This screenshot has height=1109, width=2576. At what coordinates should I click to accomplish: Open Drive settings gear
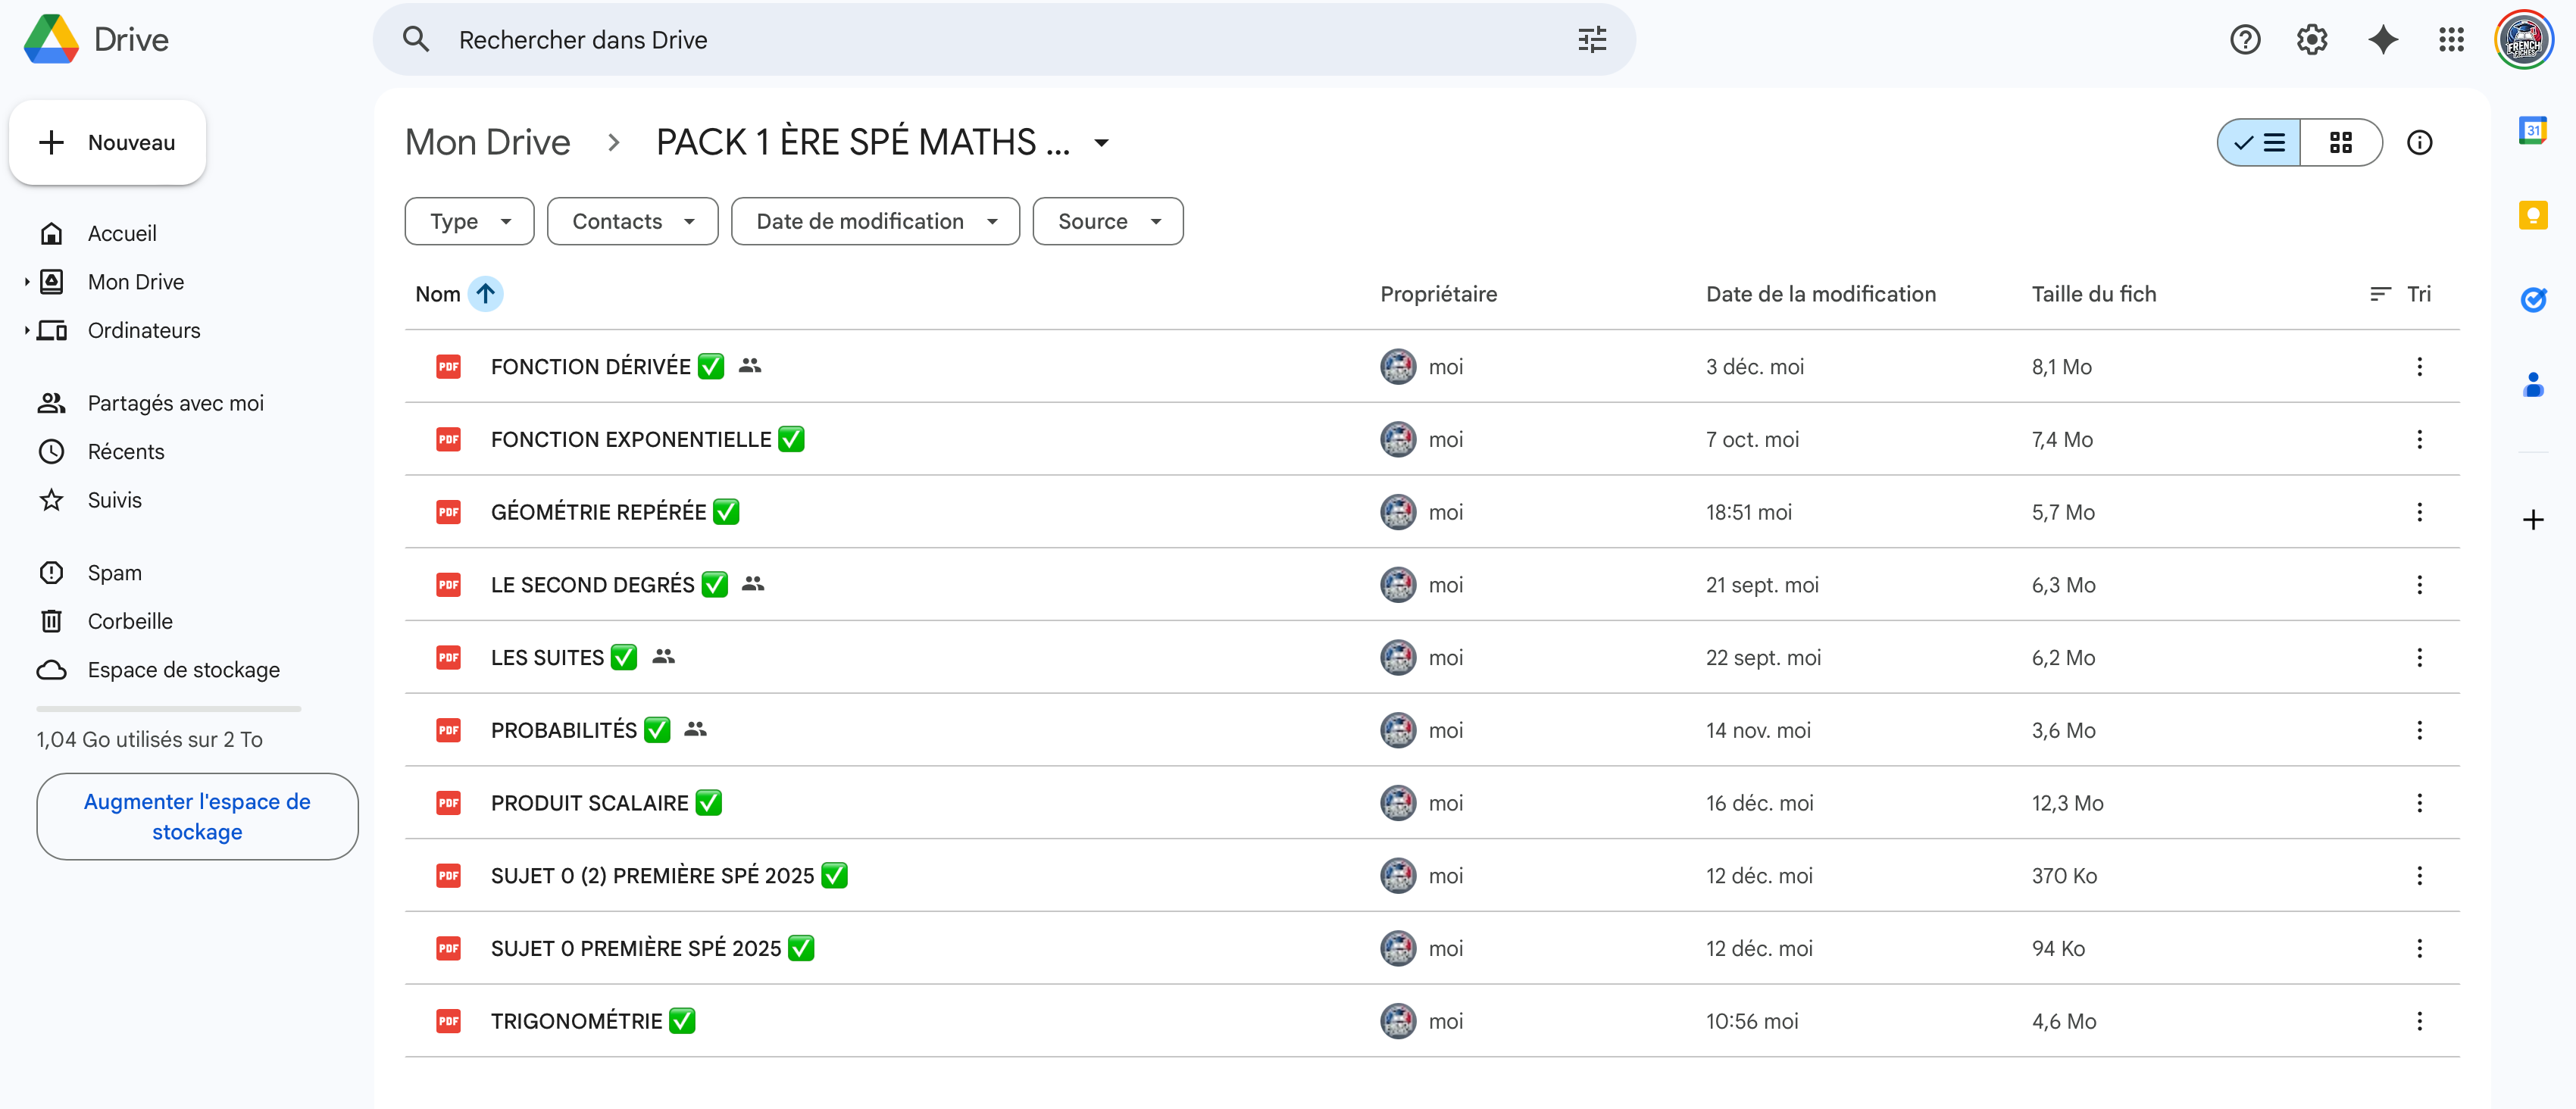[2312, 40]
